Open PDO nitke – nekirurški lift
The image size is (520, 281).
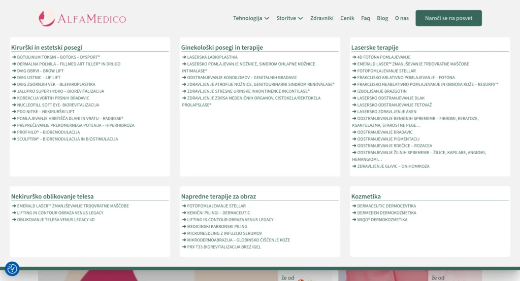point(46,112)
